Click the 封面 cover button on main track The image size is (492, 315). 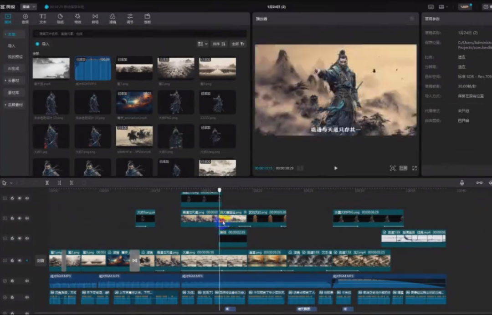coord(41,260)
